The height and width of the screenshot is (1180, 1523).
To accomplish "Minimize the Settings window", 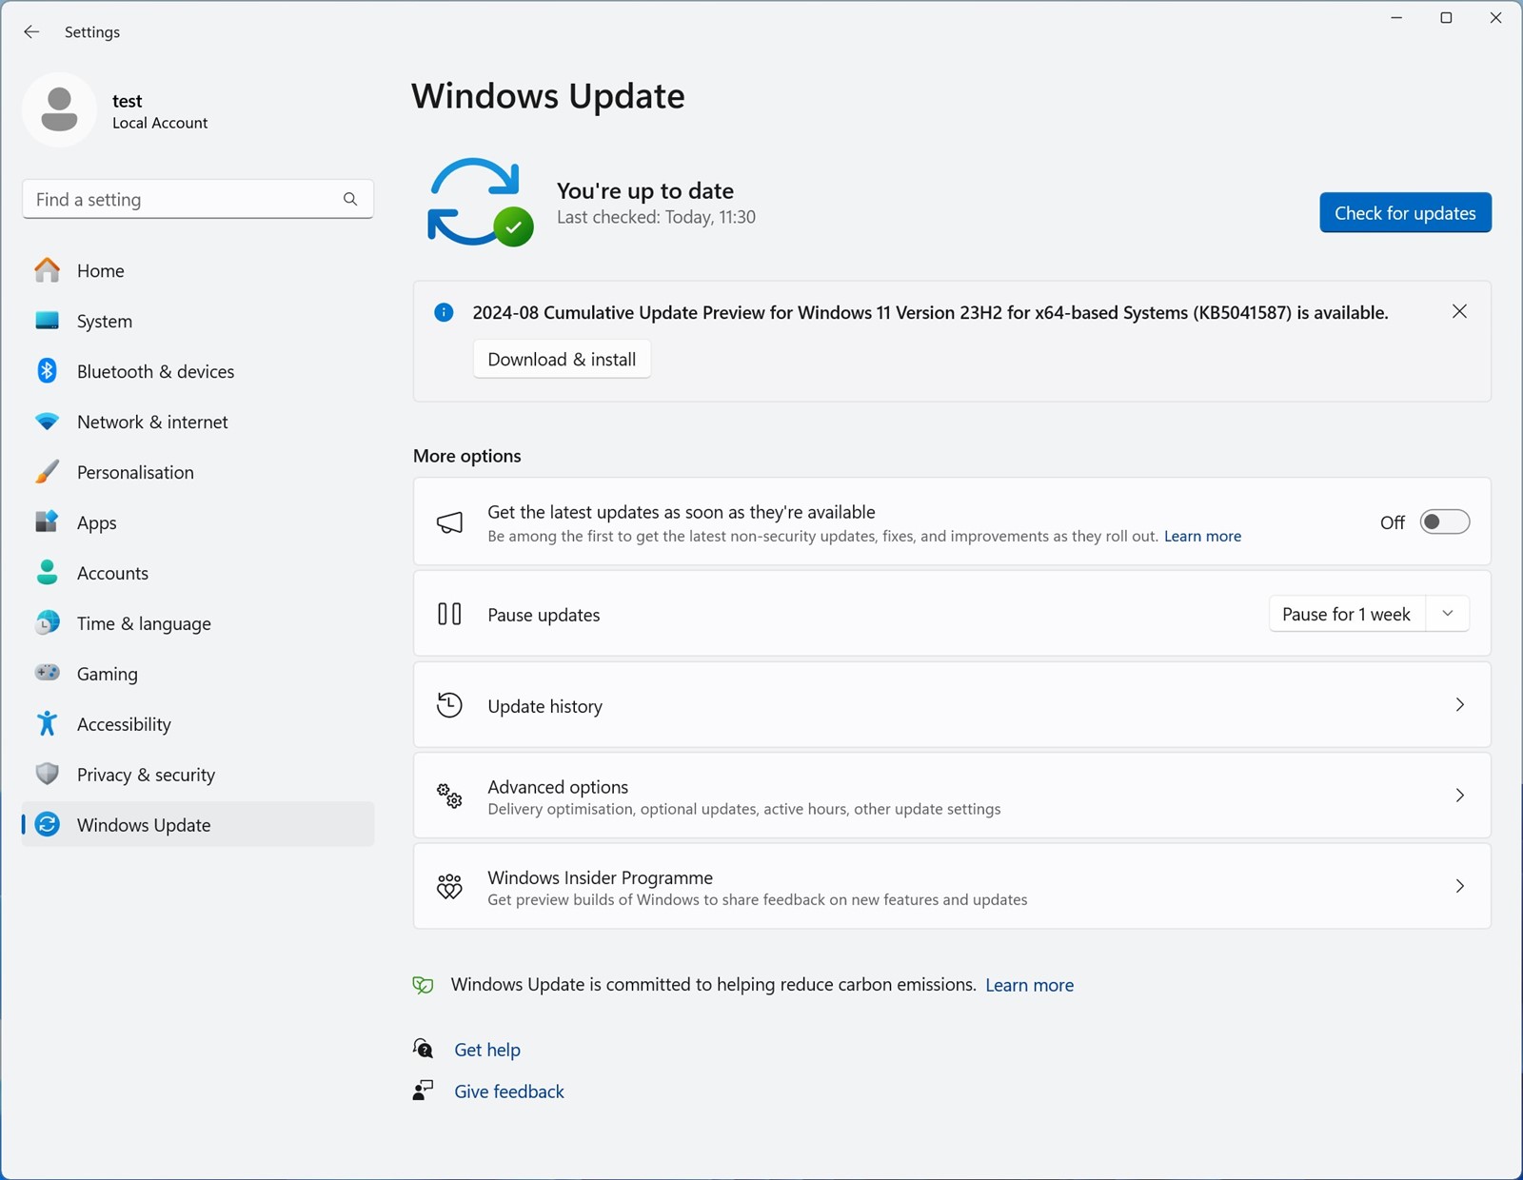I will click(x=1396, y=18).
